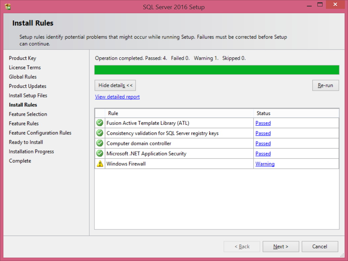Click green check icon for Consistency validation rule
Image resolution: width=348 pixels, height=261 pixels.
coord(100,133)
